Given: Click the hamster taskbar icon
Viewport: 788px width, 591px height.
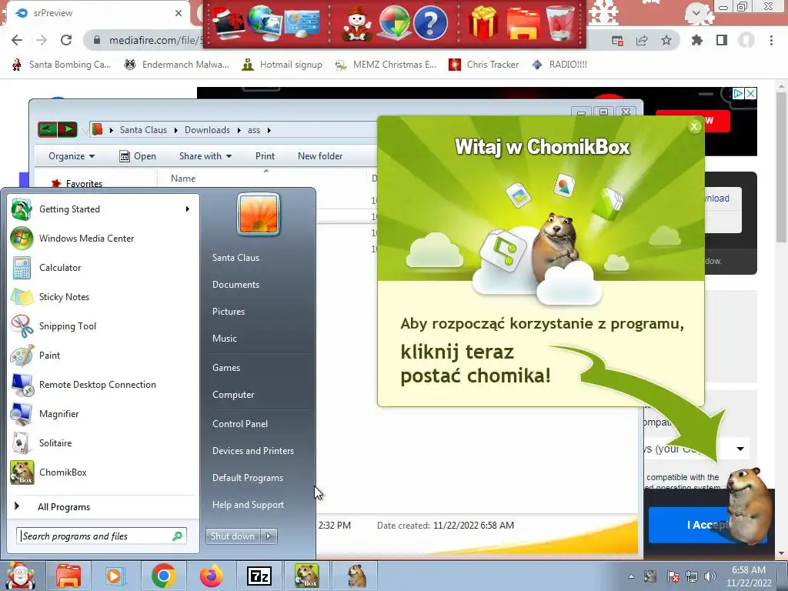Looking at the screenshot, I should pyautogui.click(x=356, y=576).
